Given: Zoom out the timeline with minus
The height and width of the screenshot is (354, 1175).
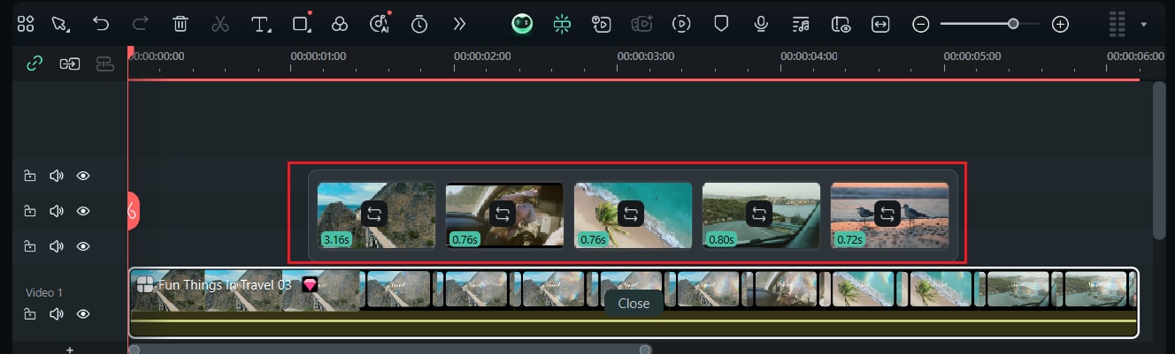Looking at the screenshot, I should pyautogui.click(x=921, y=25).
